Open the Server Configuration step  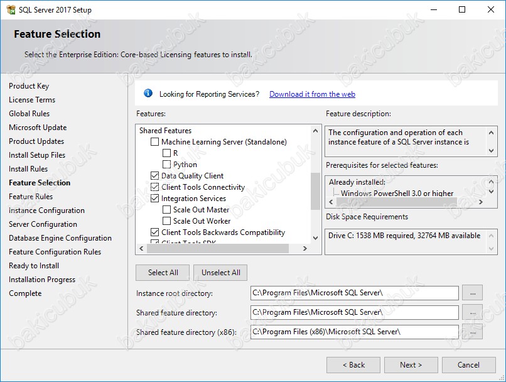click(43, 224)
